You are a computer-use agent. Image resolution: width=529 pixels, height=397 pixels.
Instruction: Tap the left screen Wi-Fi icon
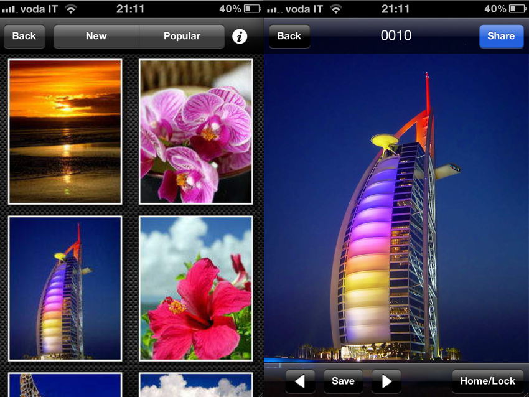point(71,9)
